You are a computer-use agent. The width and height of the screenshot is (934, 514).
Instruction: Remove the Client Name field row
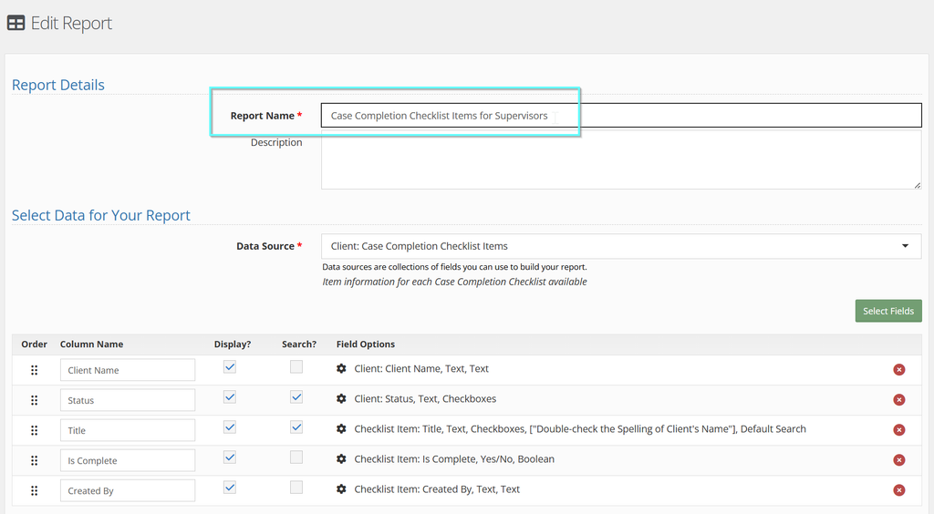898,369
